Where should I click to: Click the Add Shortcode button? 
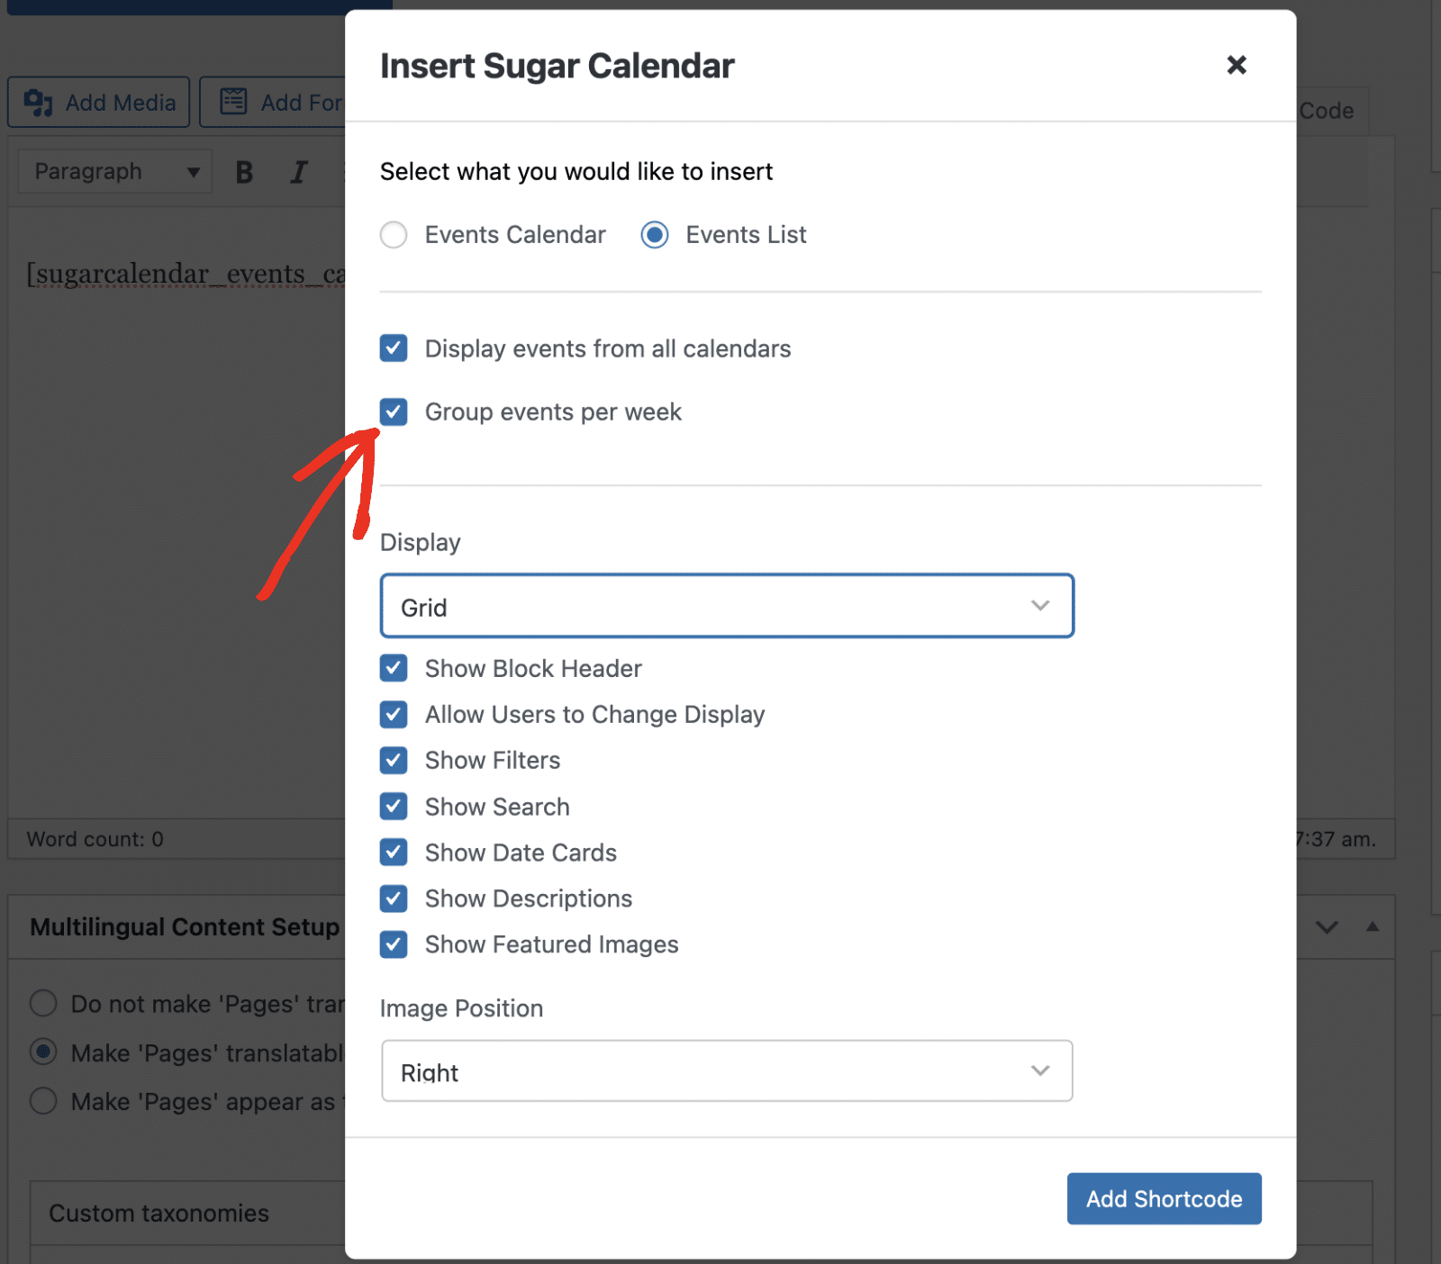(x=1164, y=1198)
